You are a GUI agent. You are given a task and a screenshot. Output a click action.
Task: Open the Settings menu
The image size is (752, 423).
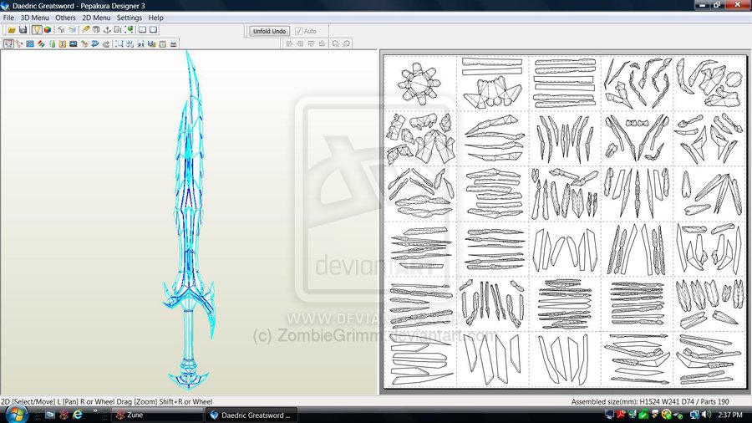[130, 18]
